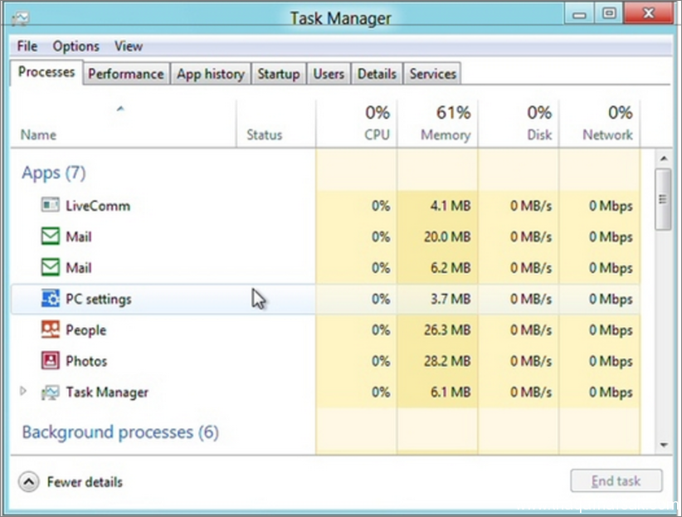Select the PC settings gear icon
Viewport: 682px width, 517px height.
(x=50, y=299)
